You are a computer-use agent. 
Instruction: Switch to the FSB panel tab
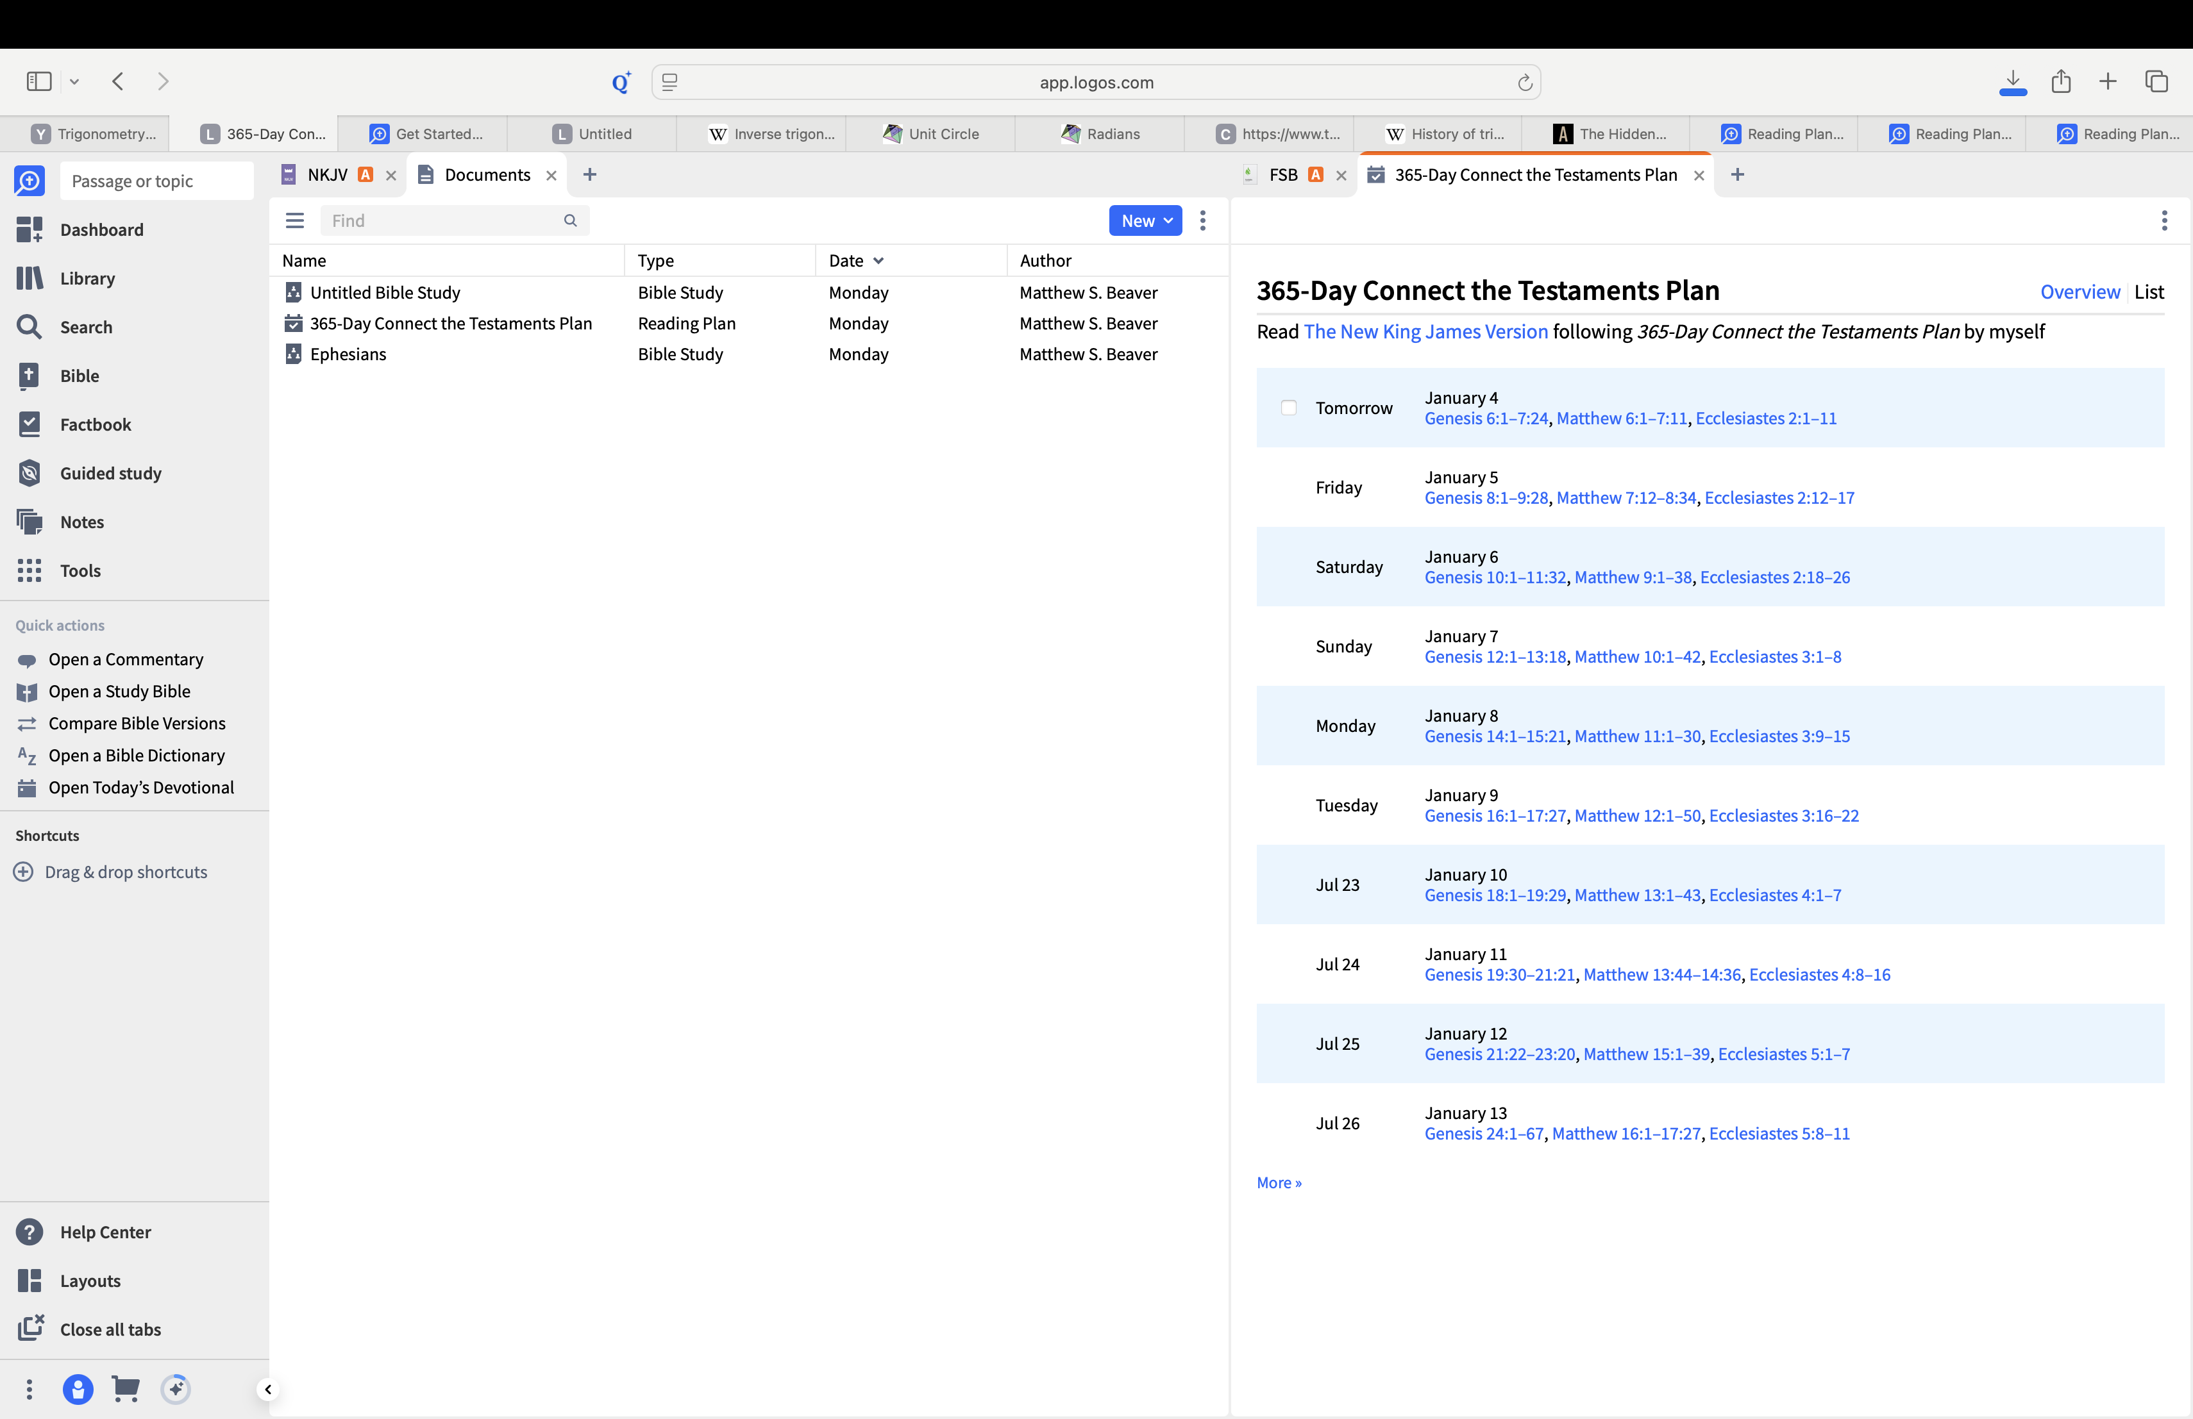[1282, 175]
